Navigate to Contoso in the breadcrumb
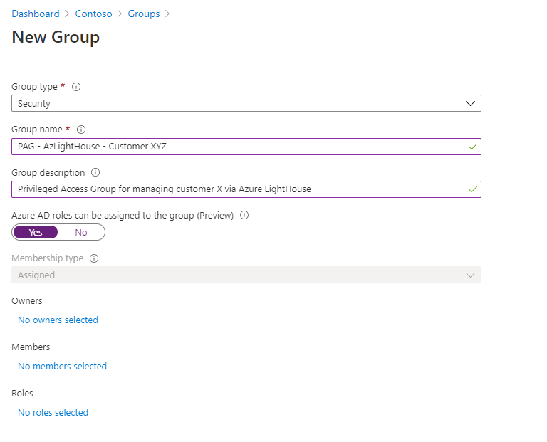The image size is (547, 442). pos(94,14)
